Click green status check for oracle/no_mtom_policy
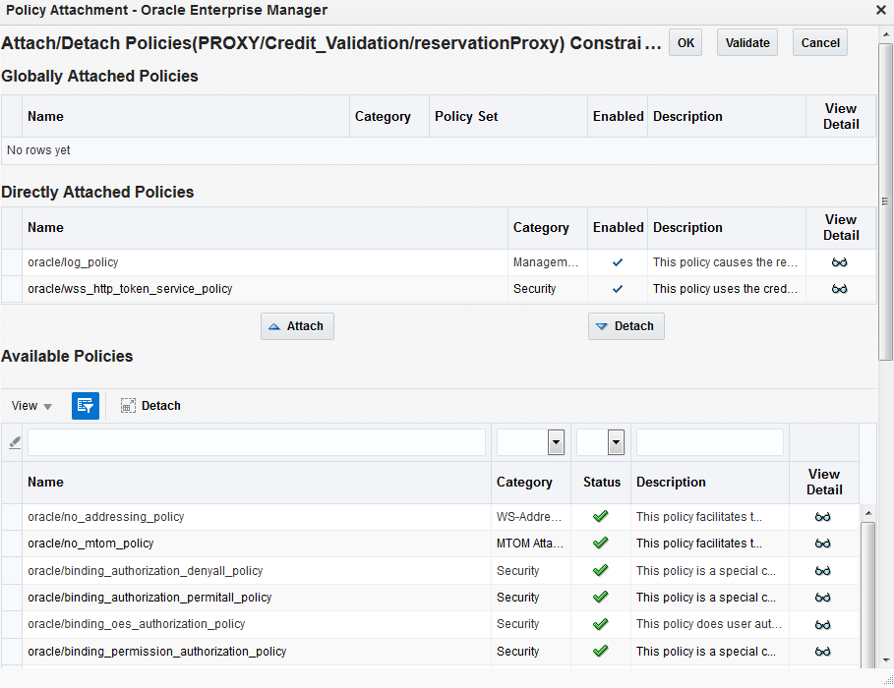This screenshot has width=894, height=688. point(600,544)
